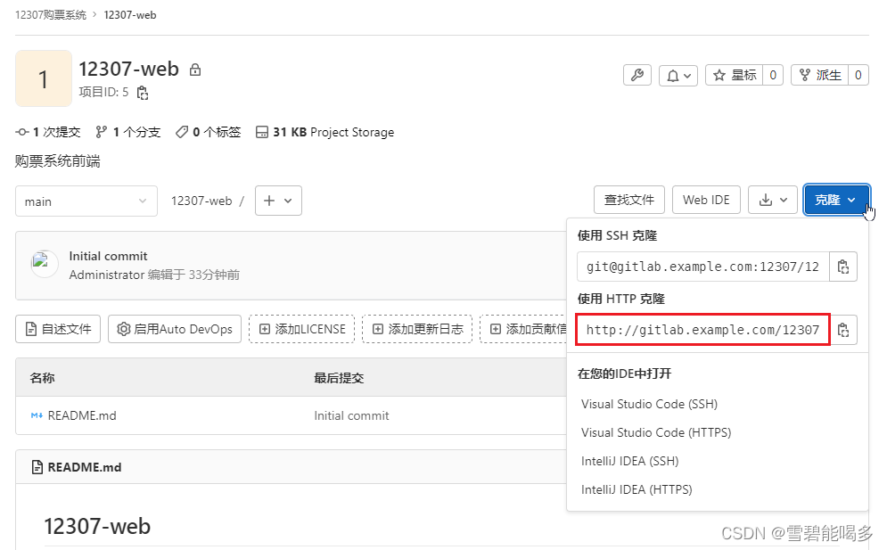The width and height of the screenshot is (887, 550).
Task: Open project in Visual Studio Code (SSH)
Action: (648, 404)
